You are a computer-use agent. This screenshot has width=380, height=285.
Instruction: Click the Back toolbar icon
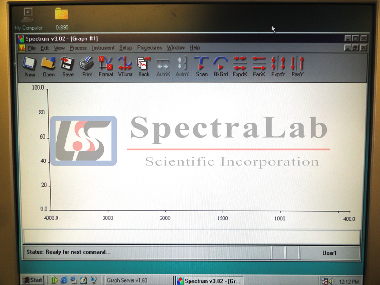pyautogui.click(x=144, y=66)
